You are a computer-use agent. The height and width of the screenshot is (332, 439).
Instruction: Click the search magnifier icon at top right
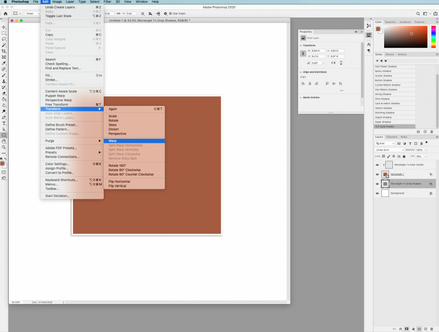418,13
